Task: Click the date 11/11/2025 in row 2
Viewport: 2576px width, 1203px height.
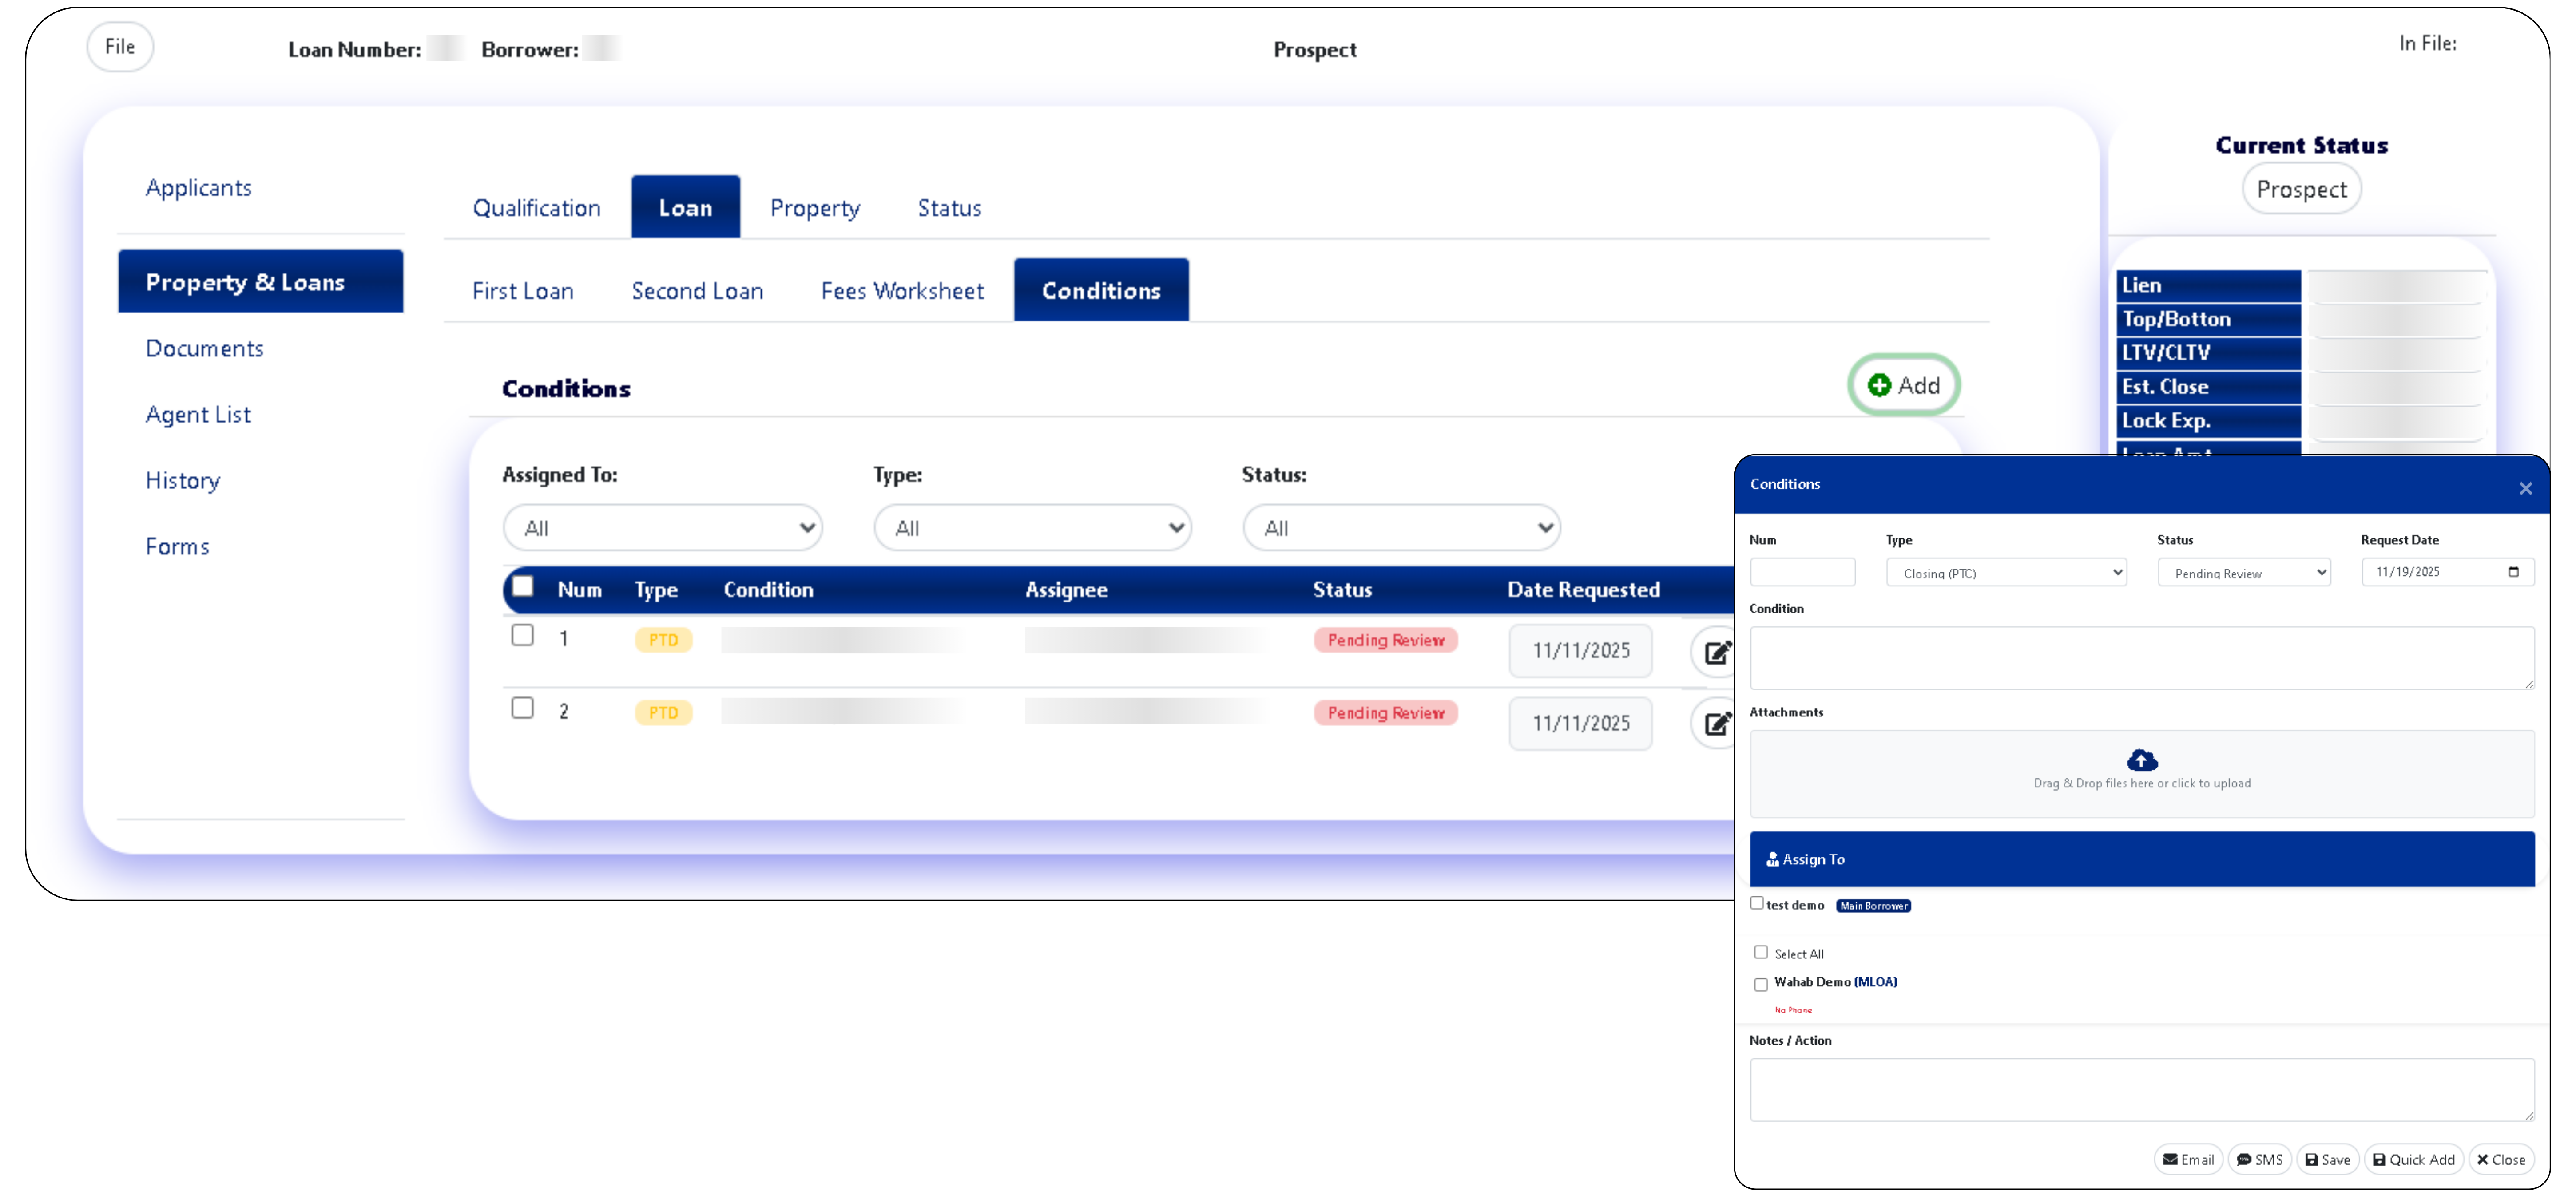Action: 1581,724
